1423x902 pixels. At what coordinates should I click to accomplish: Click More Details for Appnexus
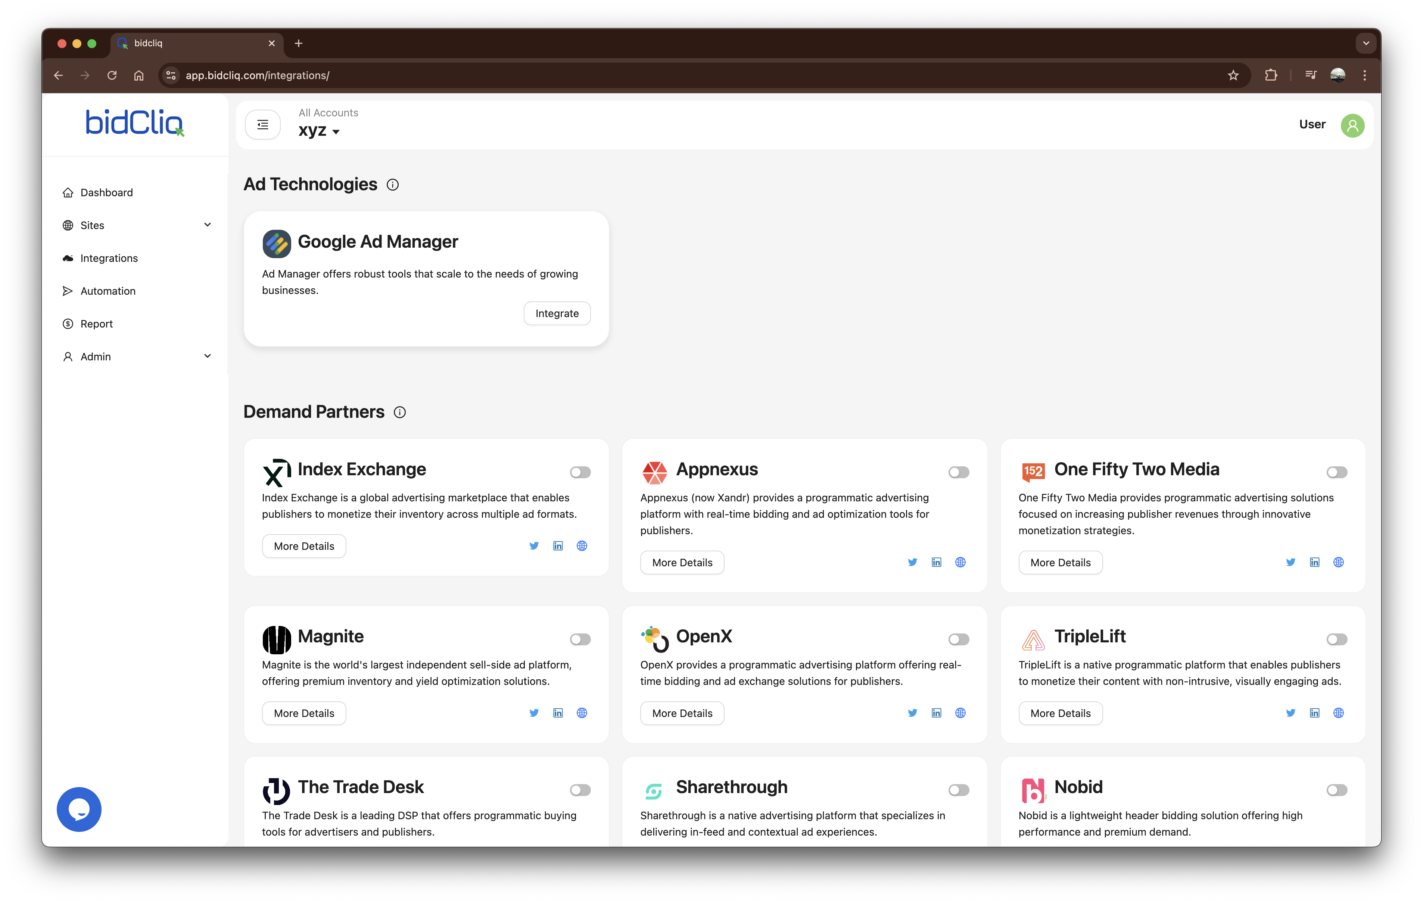(682, 563)
